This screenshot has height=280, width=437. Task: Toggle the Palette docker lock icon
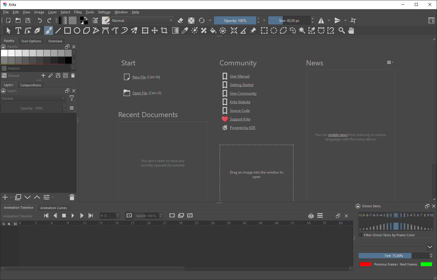[x=4, y=47]
